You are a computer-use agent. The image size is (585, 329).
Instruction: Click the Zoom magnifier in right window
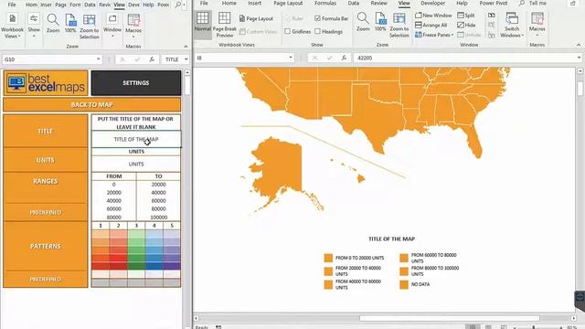click(363, 22)
